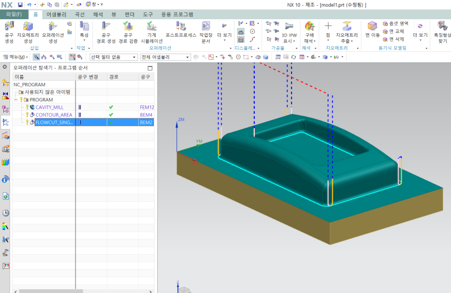Toggle the resource bar settings gear
This screenshot has width=451, height=293.
5,67
